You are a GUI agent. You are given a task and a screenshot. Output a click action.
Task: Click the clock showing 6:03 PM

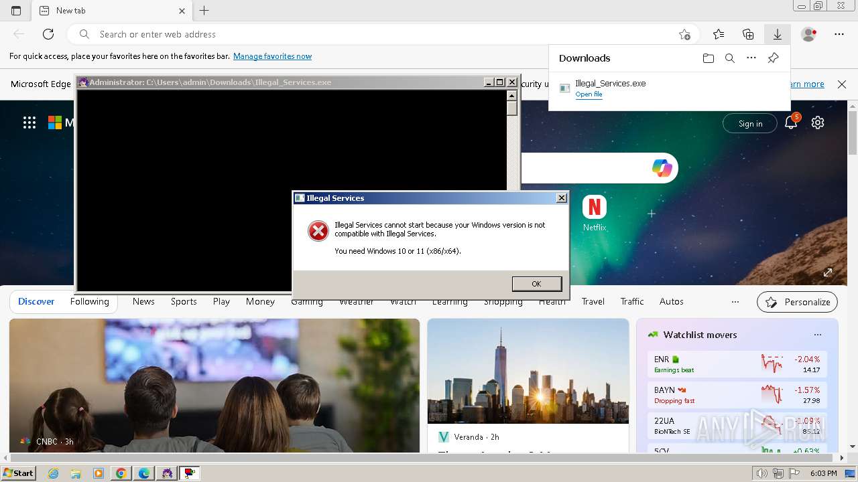pos(823,473)
